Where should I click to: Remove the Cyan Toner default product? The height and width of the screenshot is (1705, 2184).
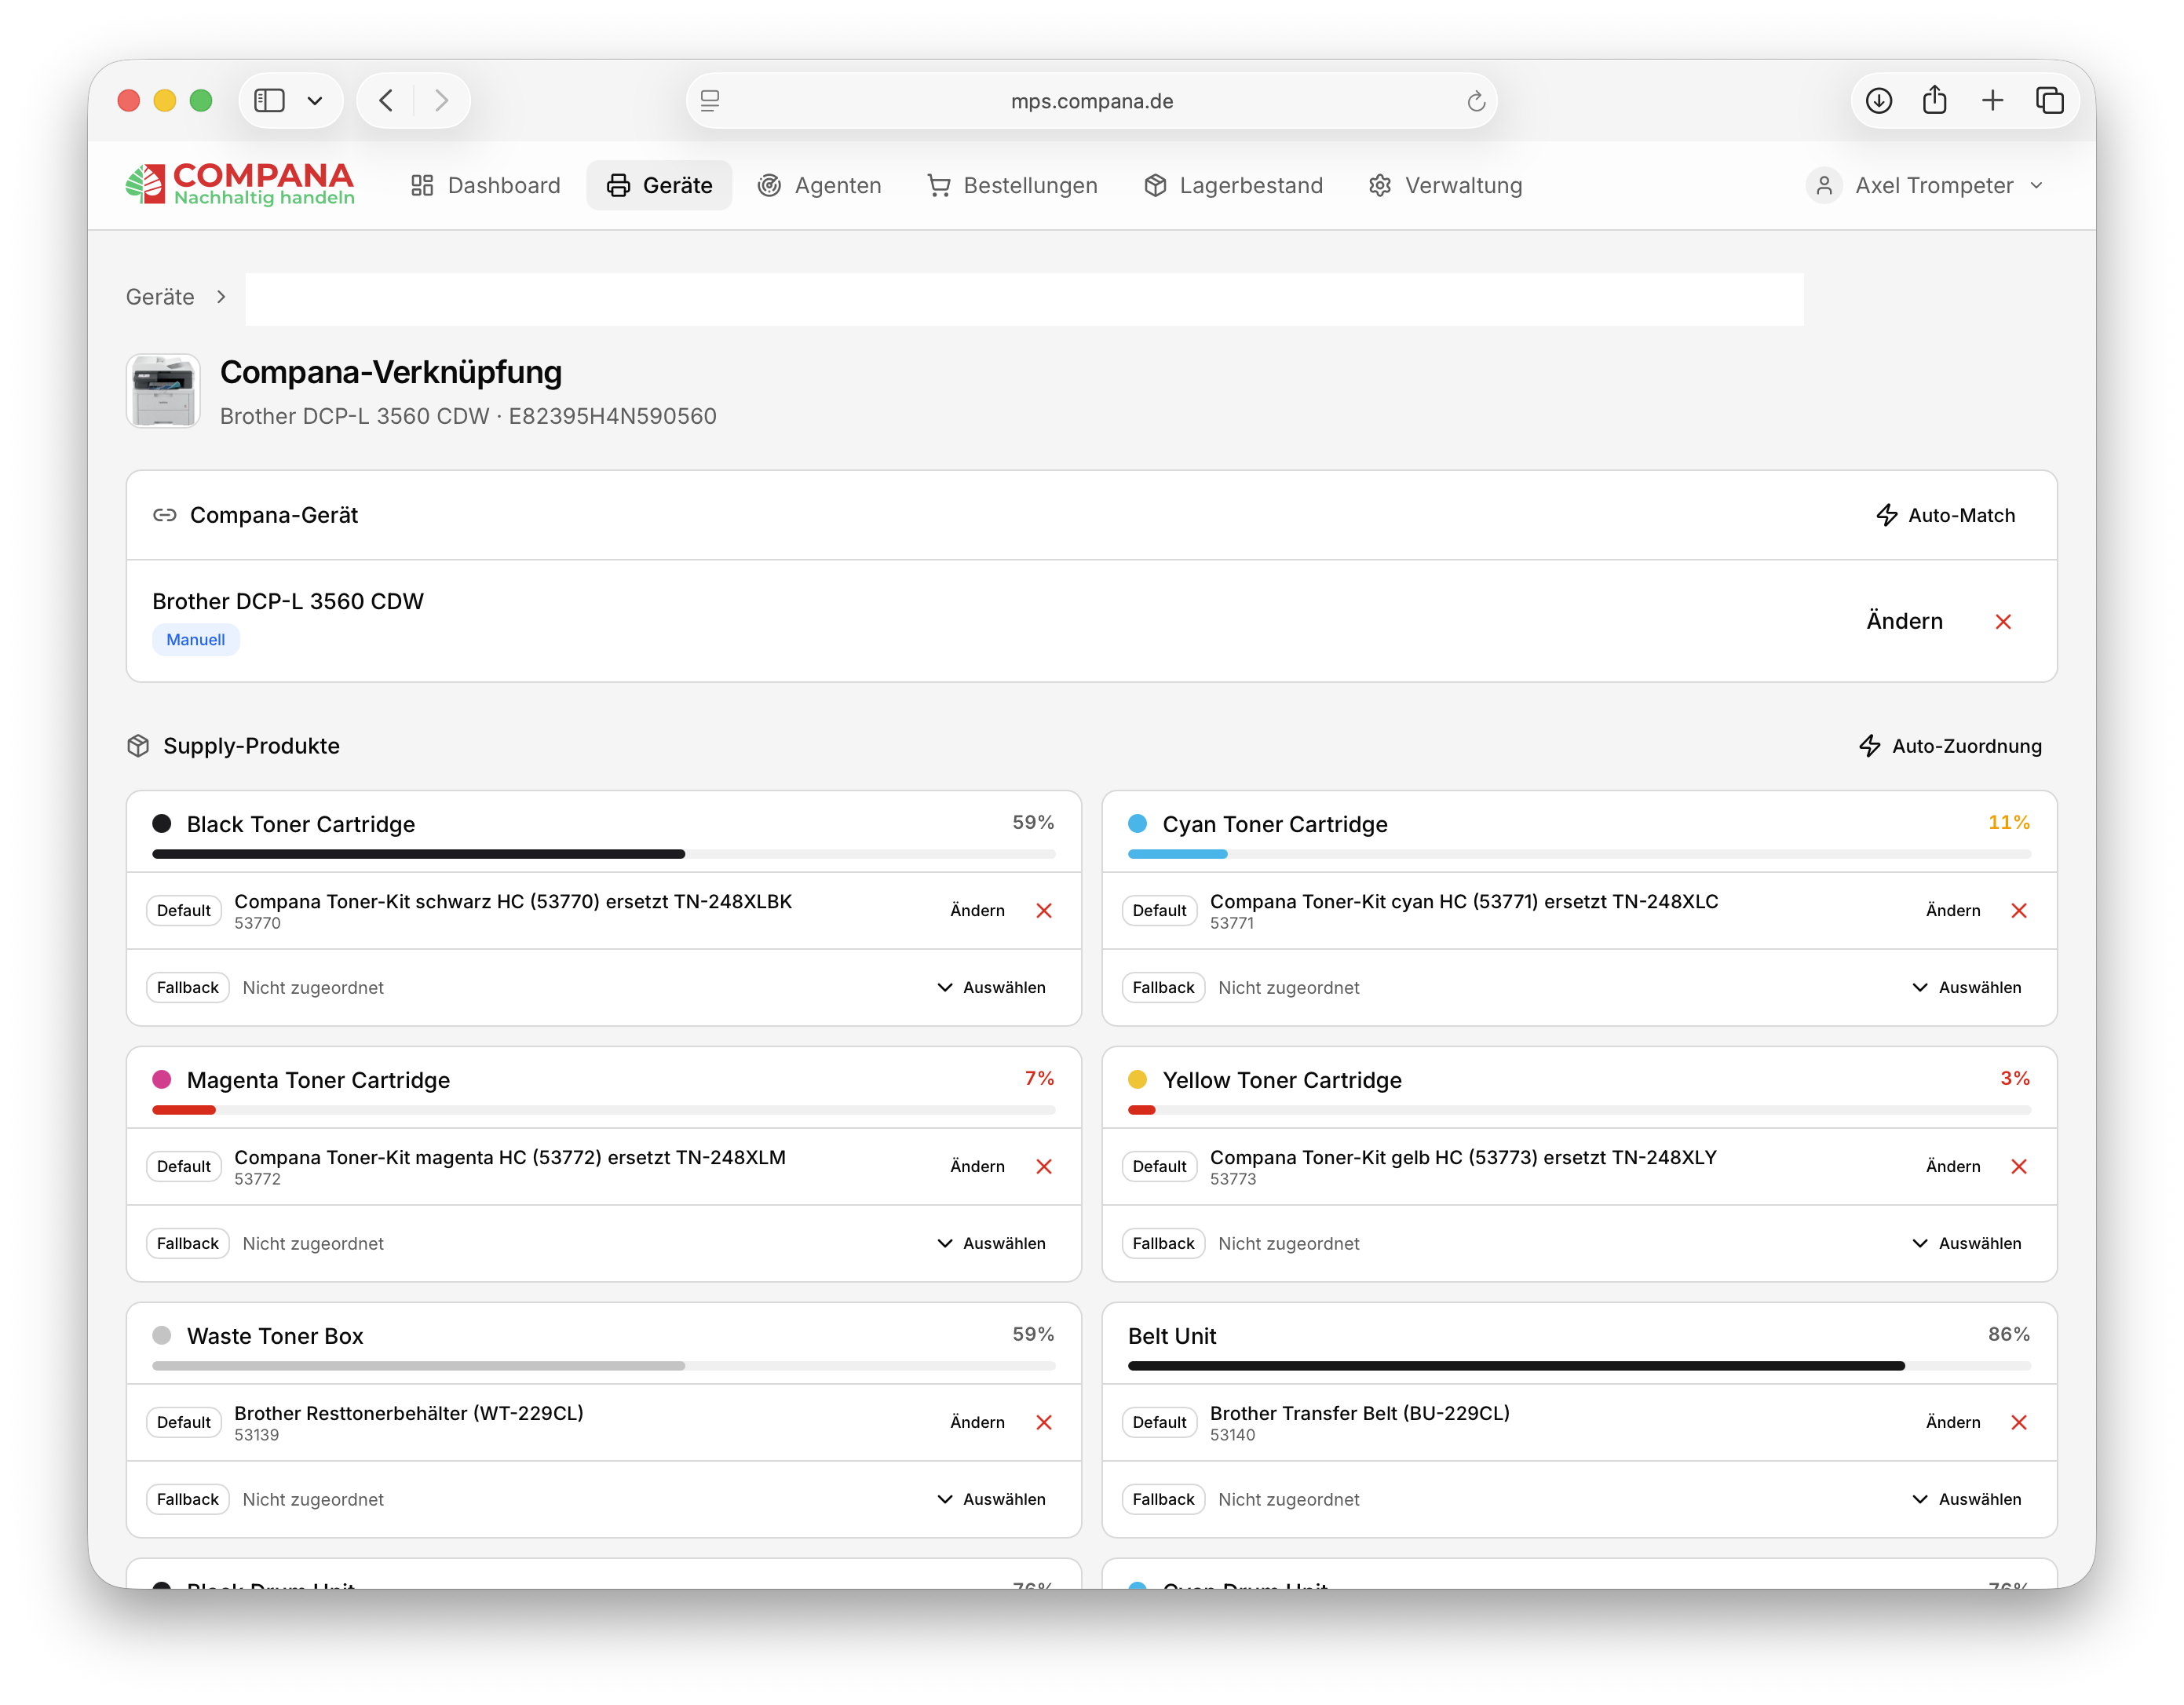2019,910
